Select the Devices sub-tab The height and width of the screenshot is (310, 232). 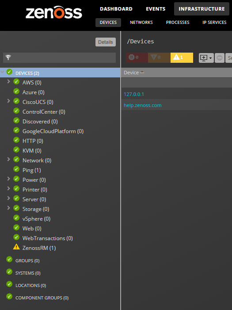click(x=108, y=23)
